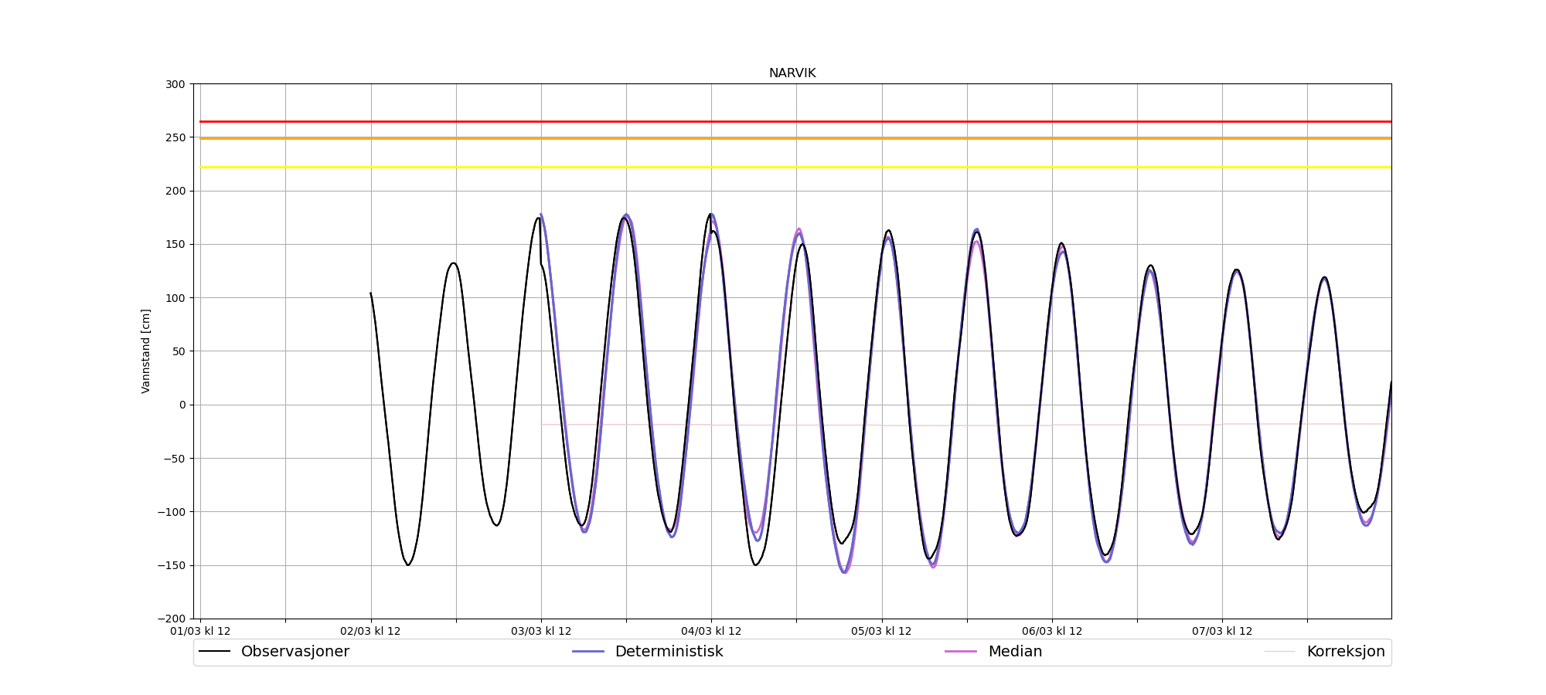
Task: Click the purple Median legend line swatch
Action: (x=961, y=652)
